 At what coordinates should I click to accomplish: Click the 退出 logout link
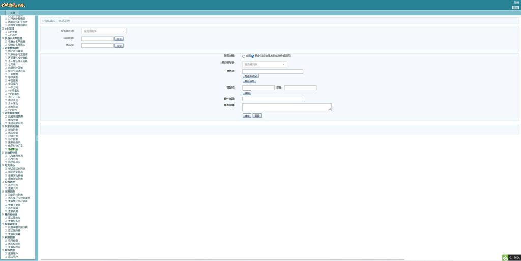pyautogui.click(x=515, y=8)
